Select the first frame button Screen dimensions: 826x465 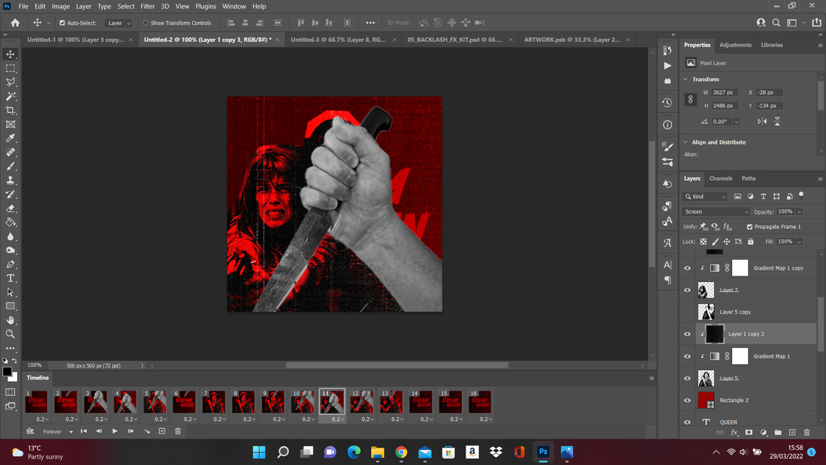click(83, 431)
